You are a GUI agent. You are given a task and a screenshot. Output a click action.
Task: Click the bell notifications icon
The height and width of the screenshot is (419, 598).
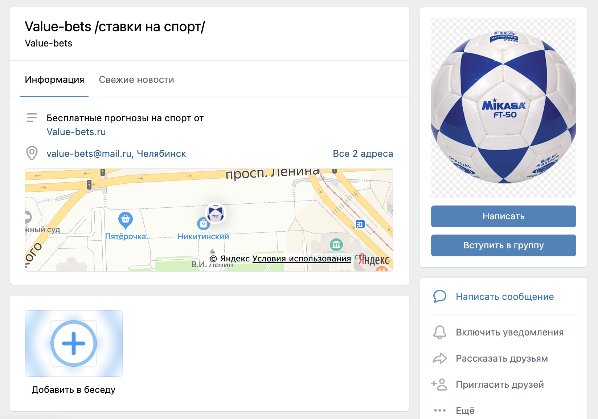tap(439, 332)
